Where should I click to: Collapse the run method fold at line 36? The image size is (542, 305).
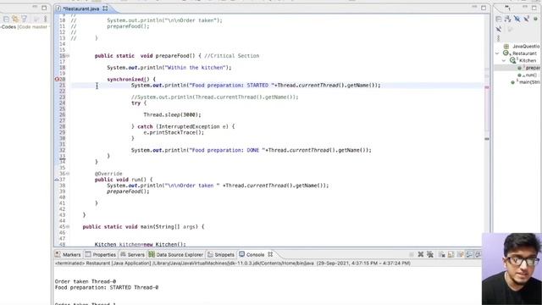point(68,174)
